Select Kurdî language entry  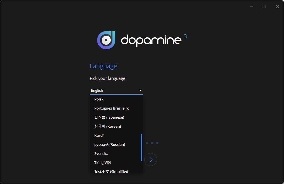click(x=116, y=135)
